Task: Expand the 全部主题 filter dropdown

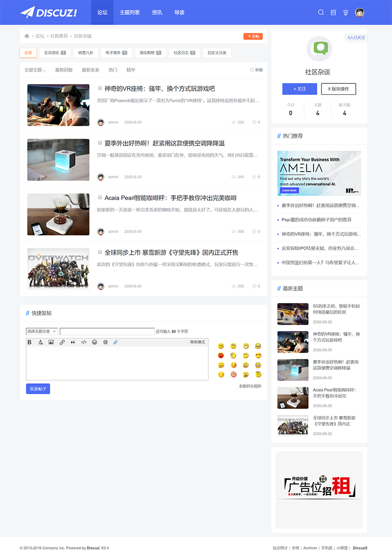Action: (35, 70)
